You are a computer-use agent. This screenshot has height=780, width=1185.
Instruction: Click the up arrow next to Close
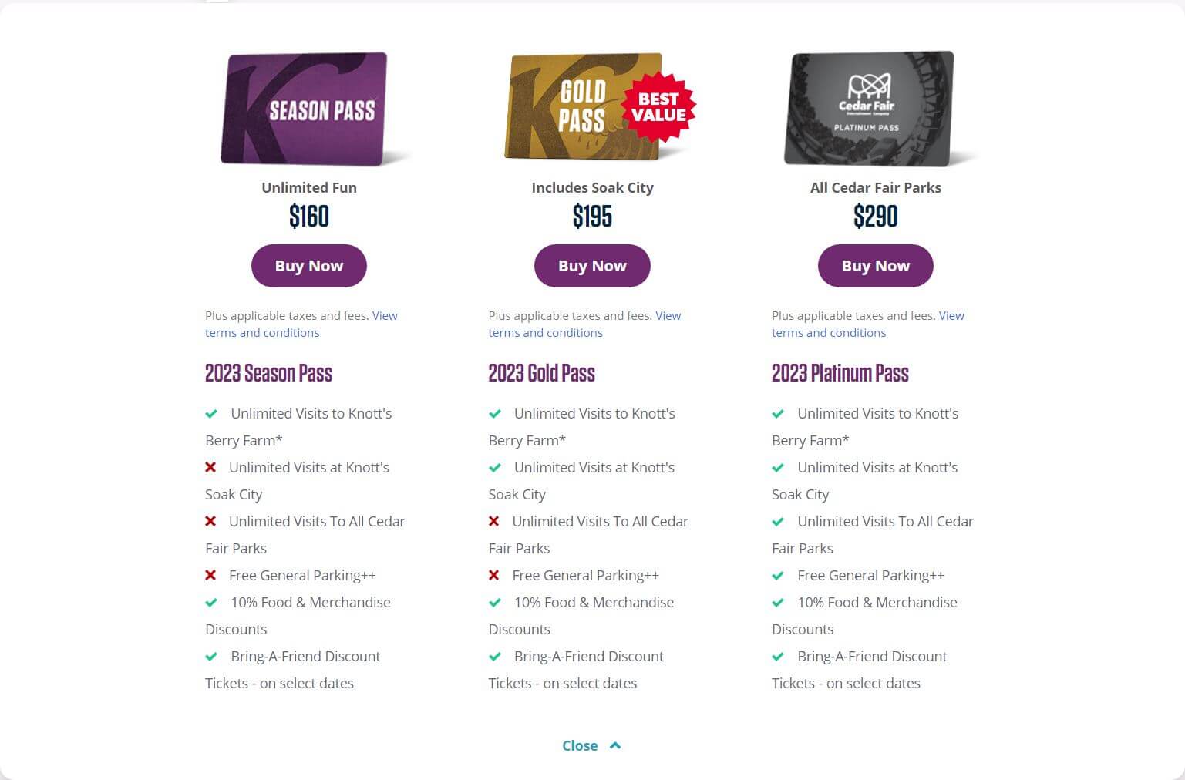pos(614,745)
